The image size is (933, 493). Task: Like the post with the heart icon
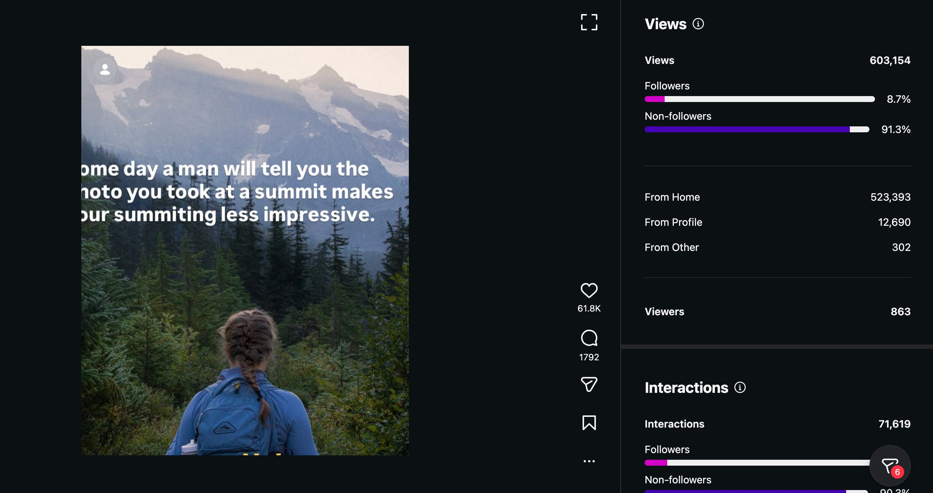click(589, 290)
